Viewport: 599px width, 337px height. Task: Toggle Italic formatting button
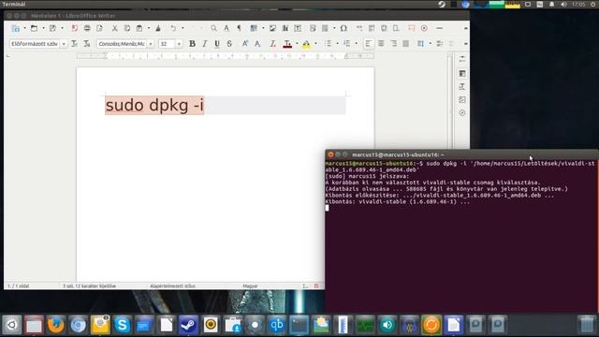click(205, 44)
